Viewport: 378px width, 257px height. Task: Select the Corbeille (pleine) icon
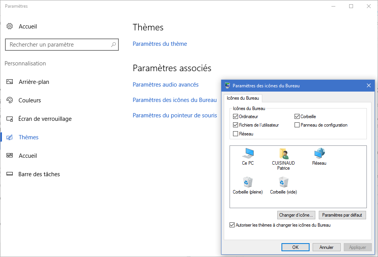click(x=248, y=182)
